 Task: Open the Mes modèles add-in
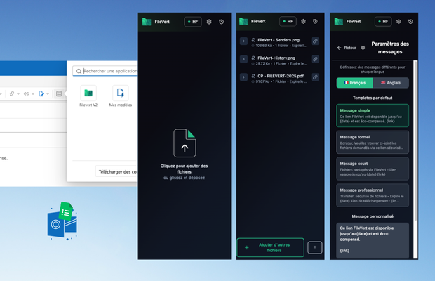tap(121, 96)
